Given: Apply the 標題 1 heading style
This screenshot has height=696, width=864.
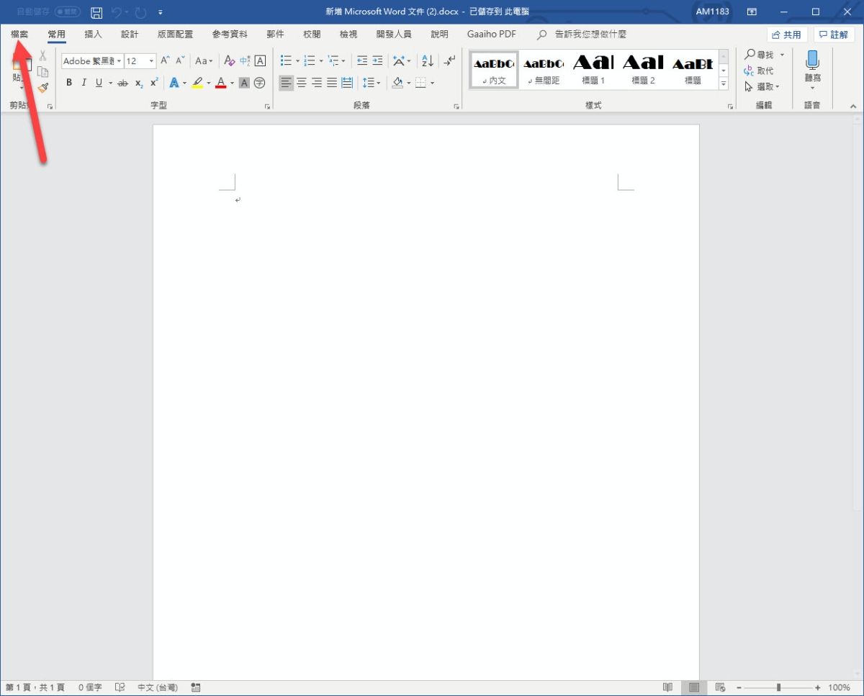Looking at the screenshot, I should pyautogui.click(x=593, y=70).
